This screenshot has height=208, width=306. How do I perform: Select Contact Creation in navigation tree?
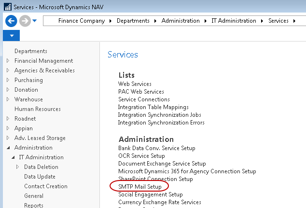[45, 186]
